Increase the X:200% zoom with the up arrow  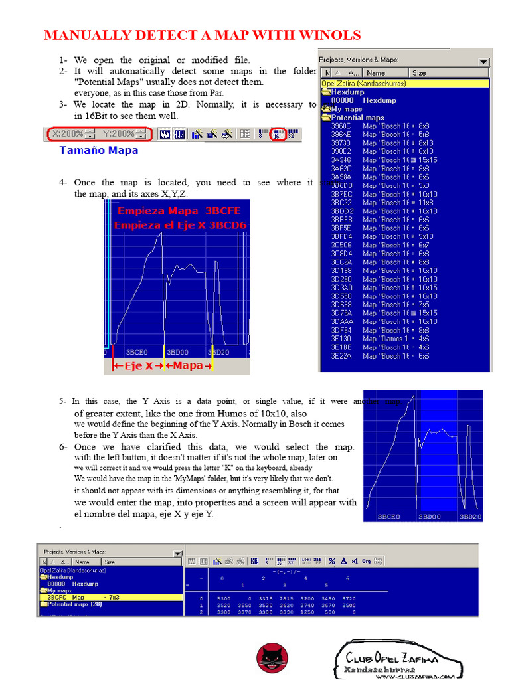coord(90,131)
